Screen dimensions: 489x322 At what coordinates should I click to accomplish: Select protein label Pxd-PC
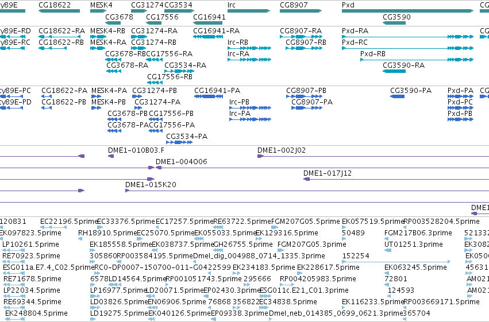[x=460, y=102]
